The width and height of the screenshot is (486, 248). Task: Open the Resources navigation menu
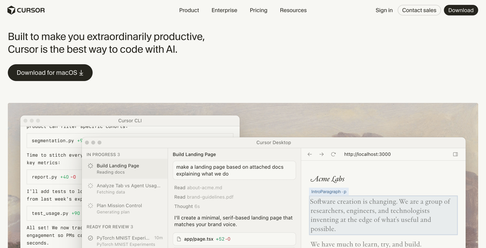[293, 10]
